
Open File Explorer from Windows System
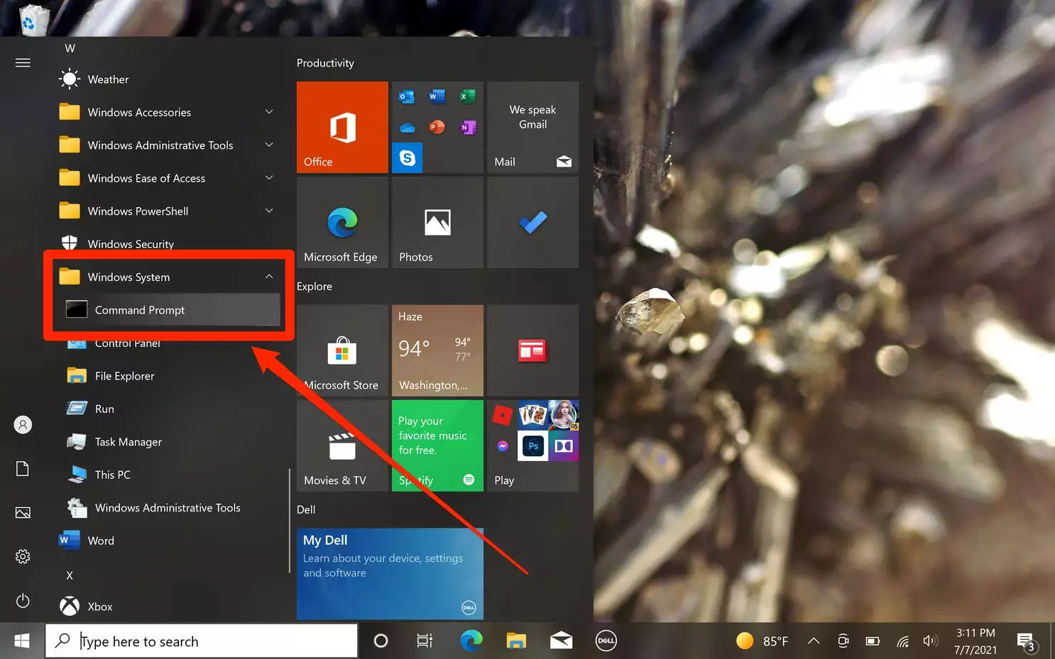[124, 376]
